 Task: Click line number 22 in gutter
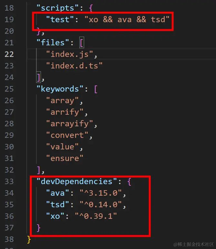tap(9, 54)
